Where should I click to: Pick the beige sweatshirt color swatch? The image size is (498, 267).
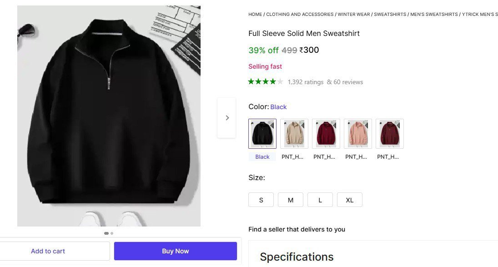click(294, 134)
